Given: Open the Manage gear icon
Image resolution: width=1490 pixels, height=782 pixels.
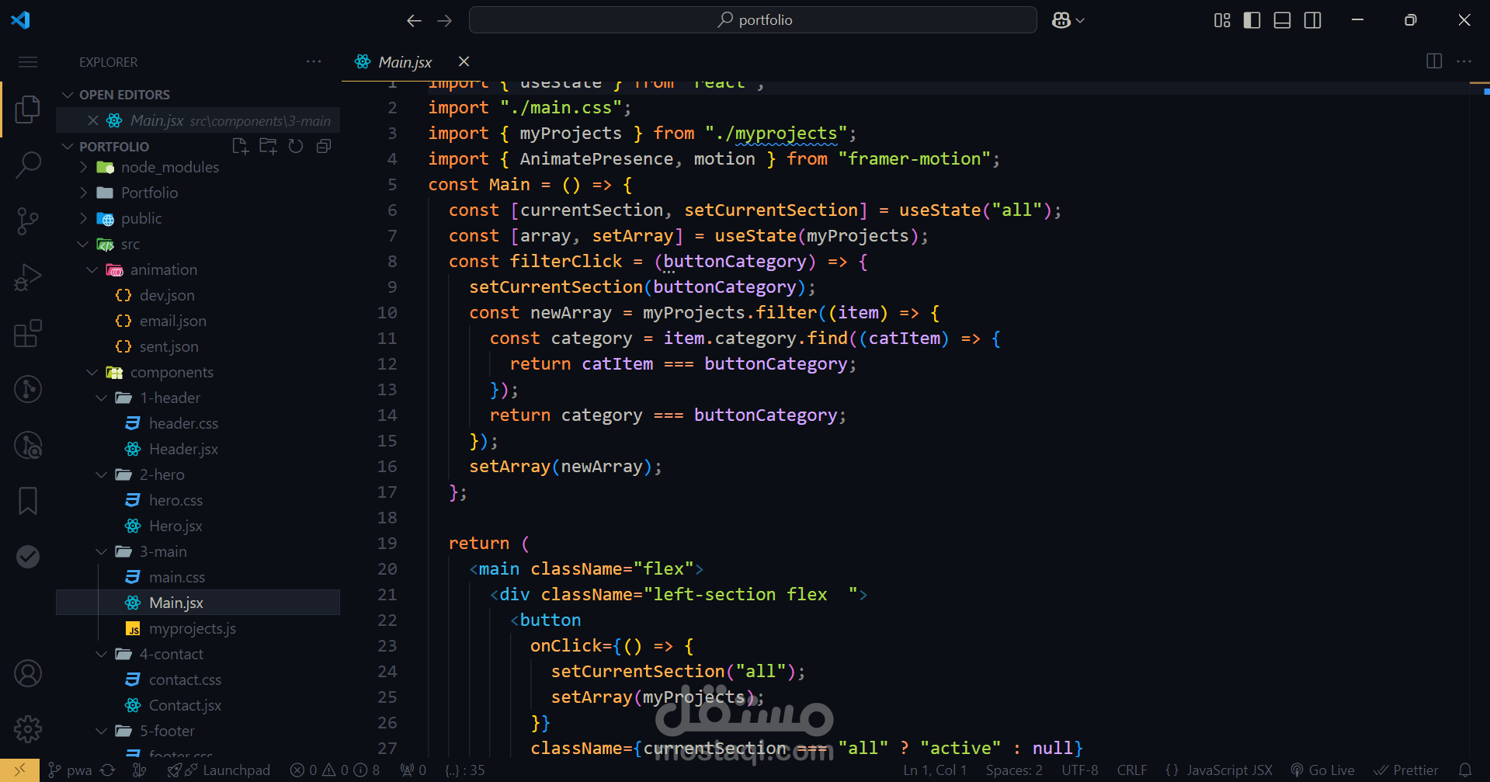Looking at the screenshot, I should tap(28, 729).
